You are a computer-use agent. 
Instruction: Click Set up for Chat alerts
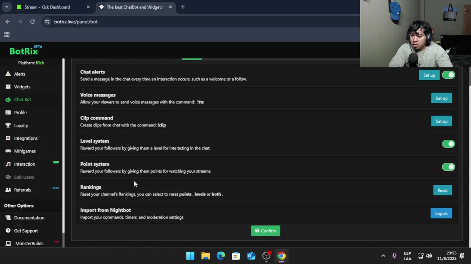click(x=429, y=75)
